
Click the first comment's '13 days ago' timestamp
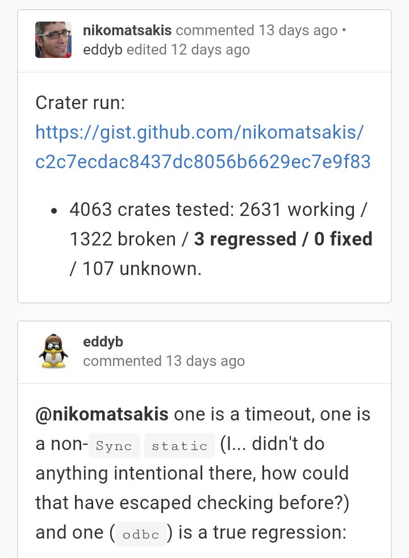coord(298,30)
